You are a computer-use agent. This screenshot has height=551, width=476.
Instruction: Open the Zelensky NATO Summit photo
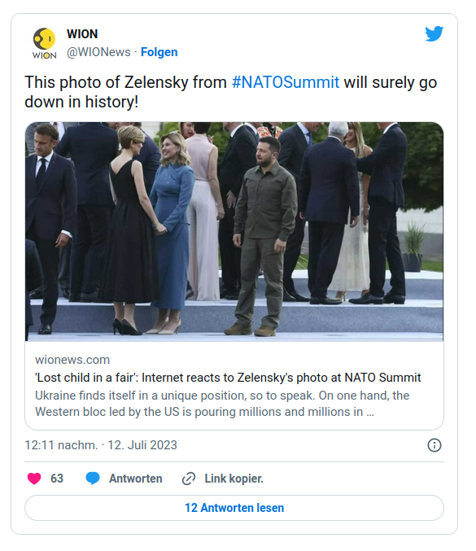[234, 232]
